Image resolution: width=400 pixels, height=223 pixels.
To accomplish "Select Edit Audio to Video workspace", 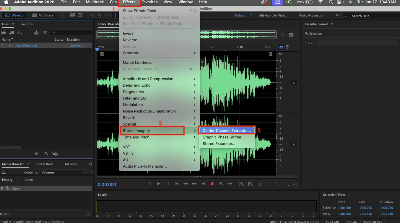I will 272,15.
